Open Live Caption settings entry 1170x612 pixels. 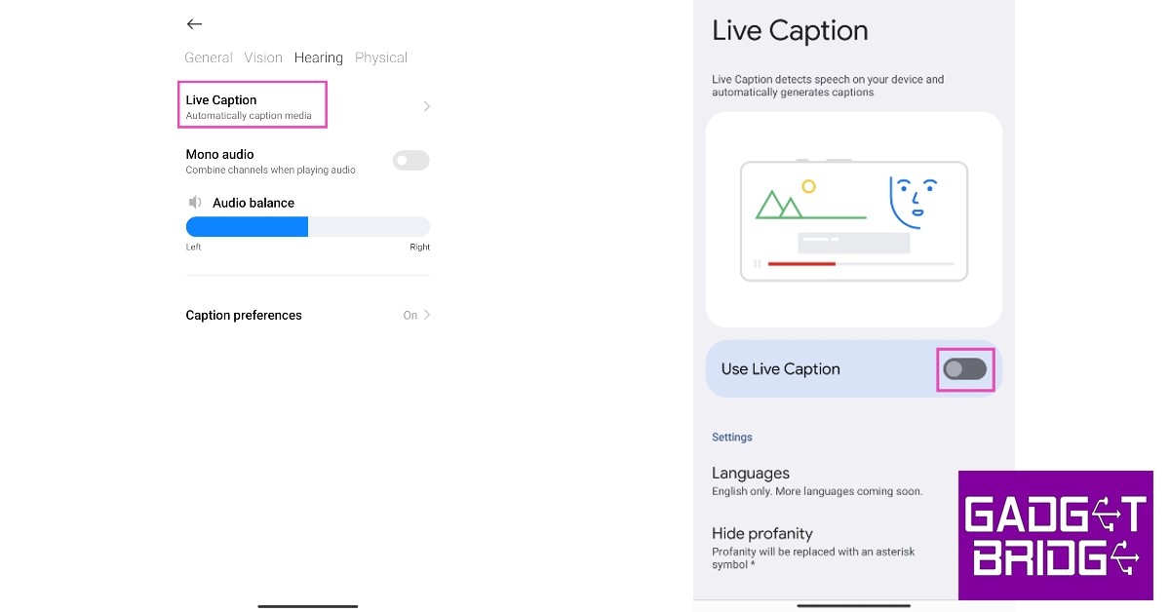click(252, 105)
